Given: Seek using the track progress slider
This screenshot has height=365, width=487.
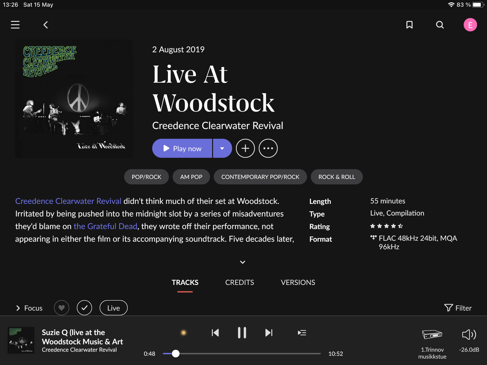Looking at the screenshot, I should tap(241, 354).
